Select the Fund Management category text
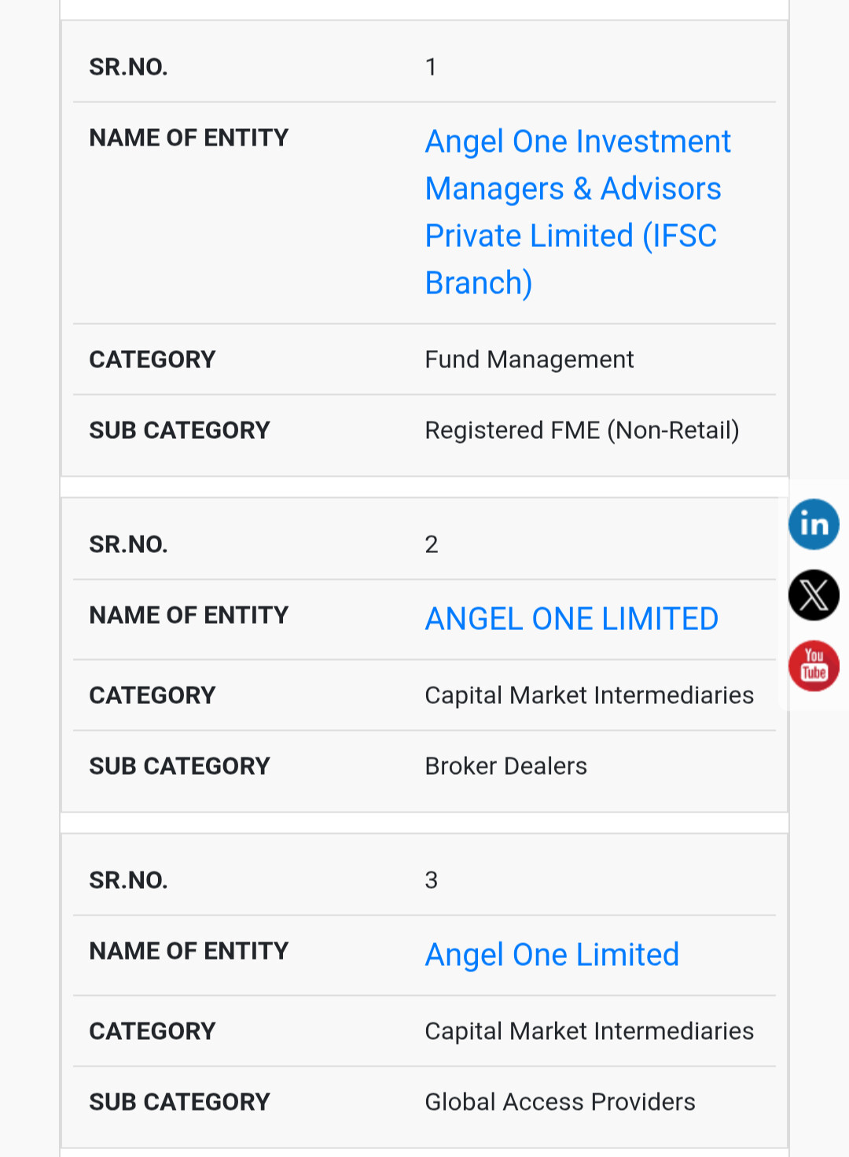The width and height of the screenshot is (849, 1157). (529, 359)
